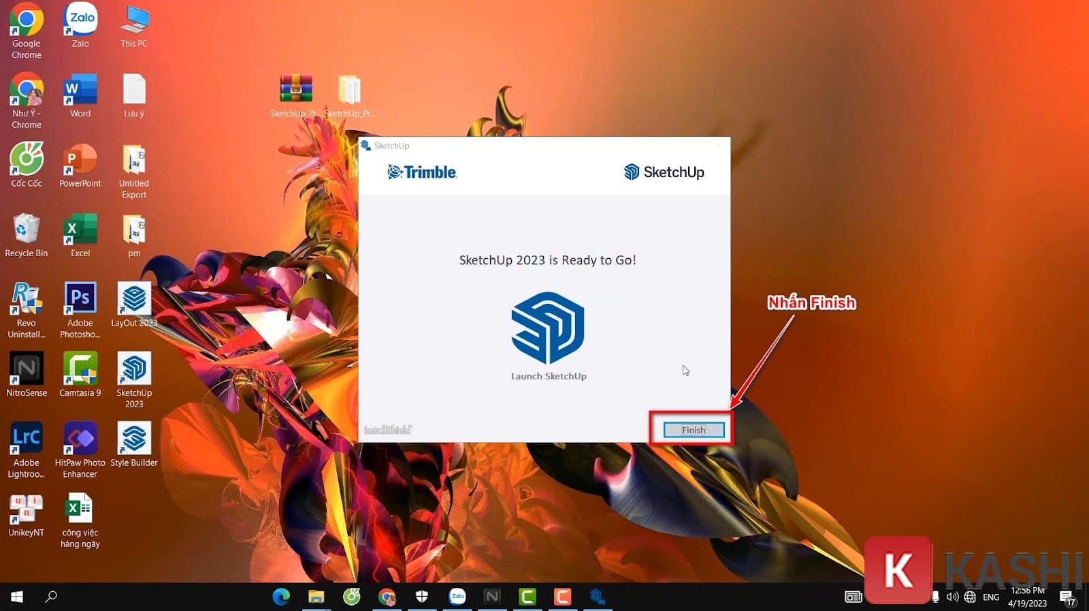1089x611 pixels.
Task: Open the notification center in the system tray
Action: [1067, 597]
